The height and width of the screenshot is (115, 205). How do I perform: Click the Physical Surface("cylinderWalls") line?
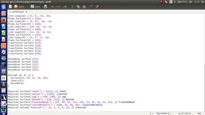point(55,105)
